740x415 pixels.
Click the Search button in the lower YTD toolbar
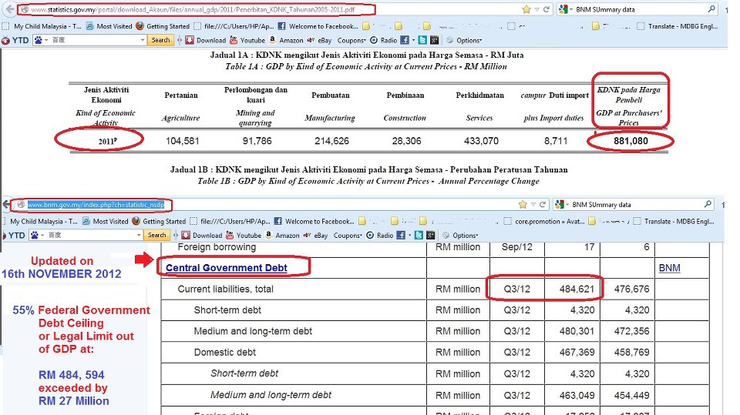[156, 236]
